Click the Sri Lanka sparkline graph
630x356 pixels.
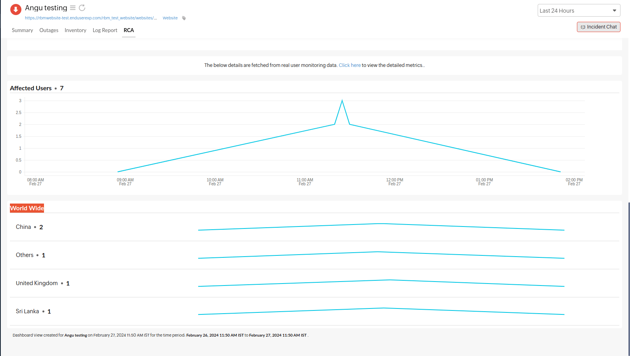click(381, 311)
